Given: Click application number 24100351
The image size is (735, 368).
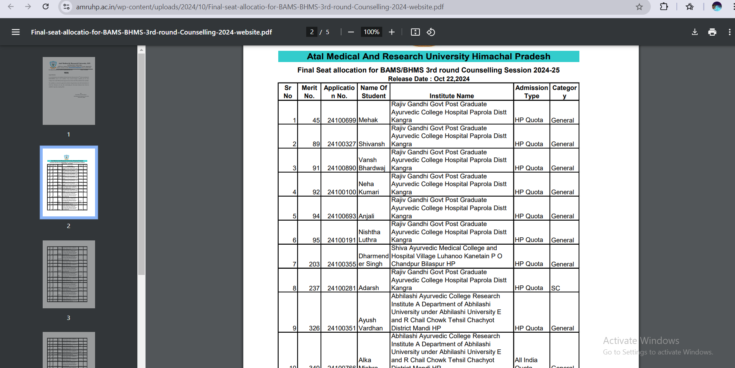Looking at the screenshot, I should coord(341,328).
